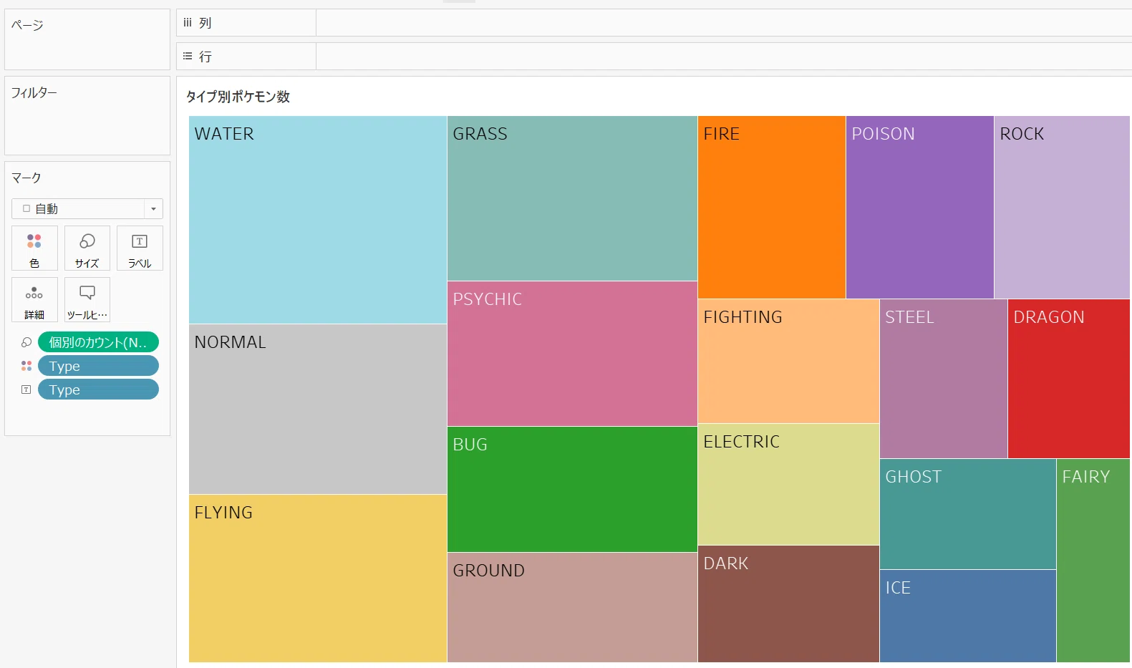Image resolution: width=1132 pixels, height=668 pixels.
Task: Select the STEEL treemap tile
Action: [x=944, y=379]
